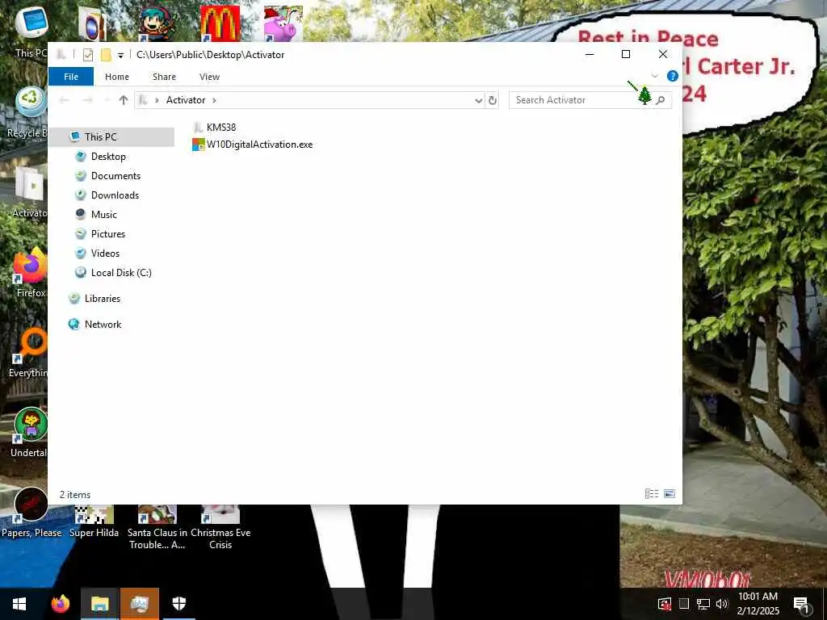827x620 pixels.
Task: Open Documents in navigation pane
Action: 115,176
